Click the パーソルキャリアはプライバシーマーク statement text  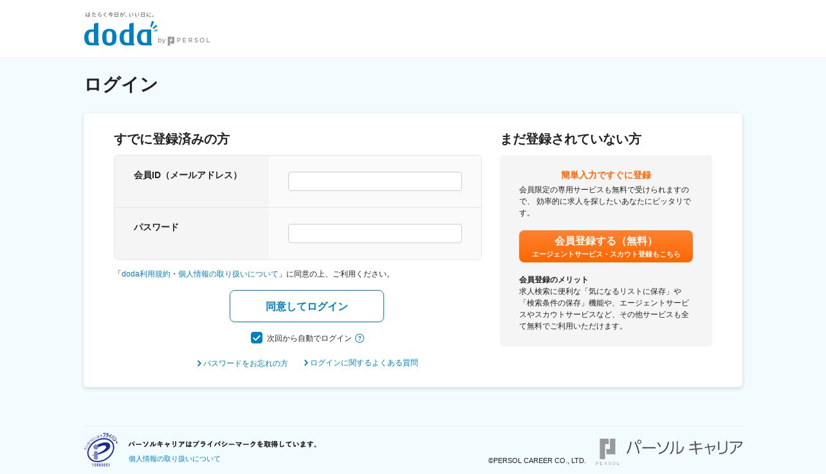224,444
